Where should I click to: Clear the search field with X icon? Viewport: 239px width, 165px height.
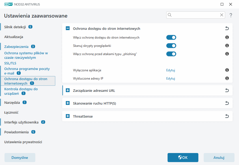(221, 15)
